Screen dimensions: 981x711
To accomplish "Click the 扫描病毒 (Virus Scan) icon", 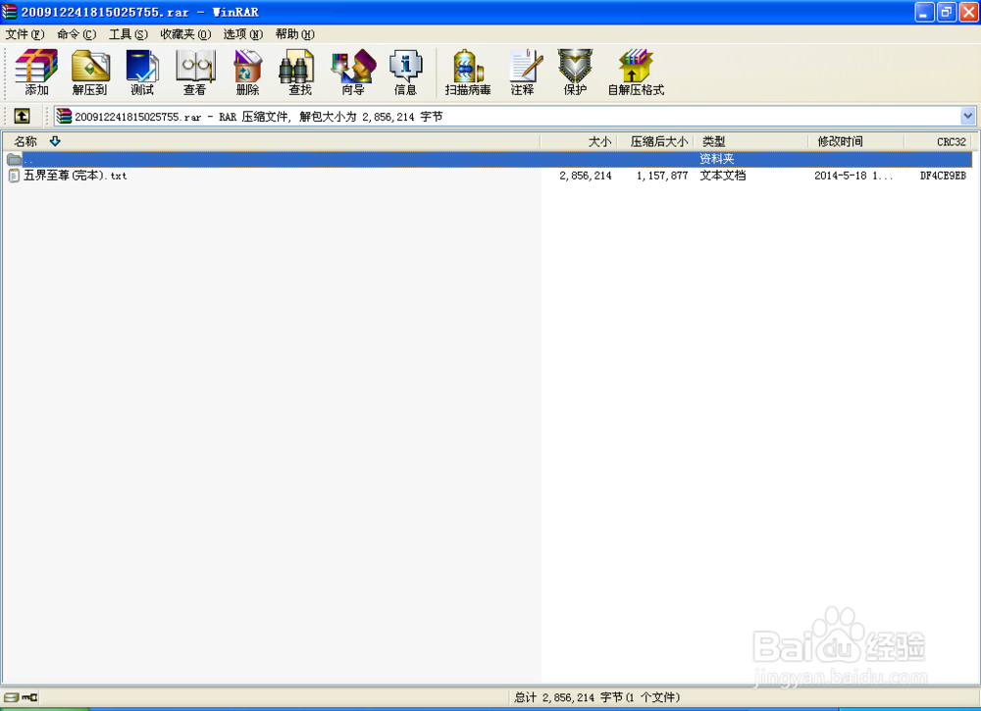I will (x=468, y=72).
